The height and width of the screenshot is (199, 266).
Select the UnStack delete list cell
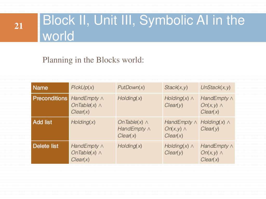click(x=217, y=152)
